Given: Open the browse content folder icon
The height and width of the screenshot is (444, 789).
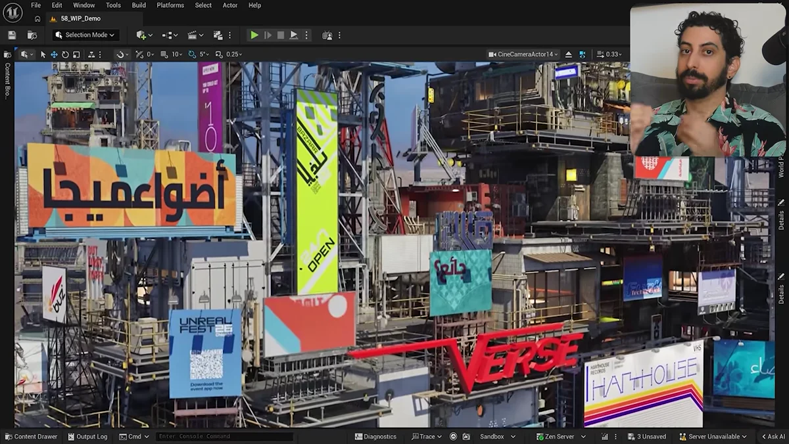Looking at the screenshot, I should 32,35.
